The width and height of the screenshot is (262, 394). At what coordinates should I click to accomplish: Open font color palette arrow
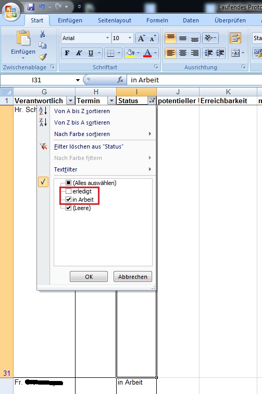click(156, 53)
